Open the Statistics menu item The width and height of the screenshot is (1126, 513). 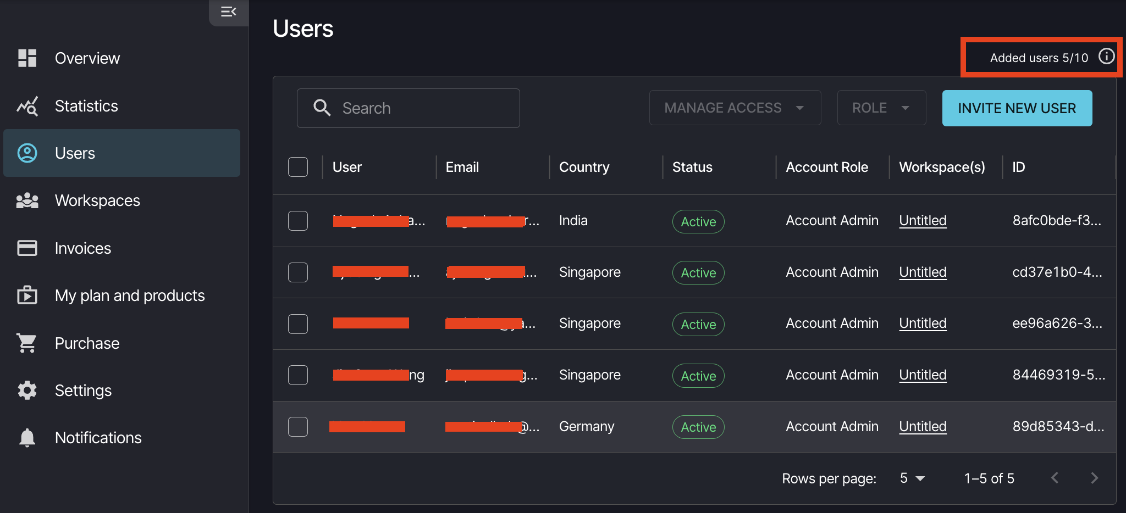click(122, 106)
